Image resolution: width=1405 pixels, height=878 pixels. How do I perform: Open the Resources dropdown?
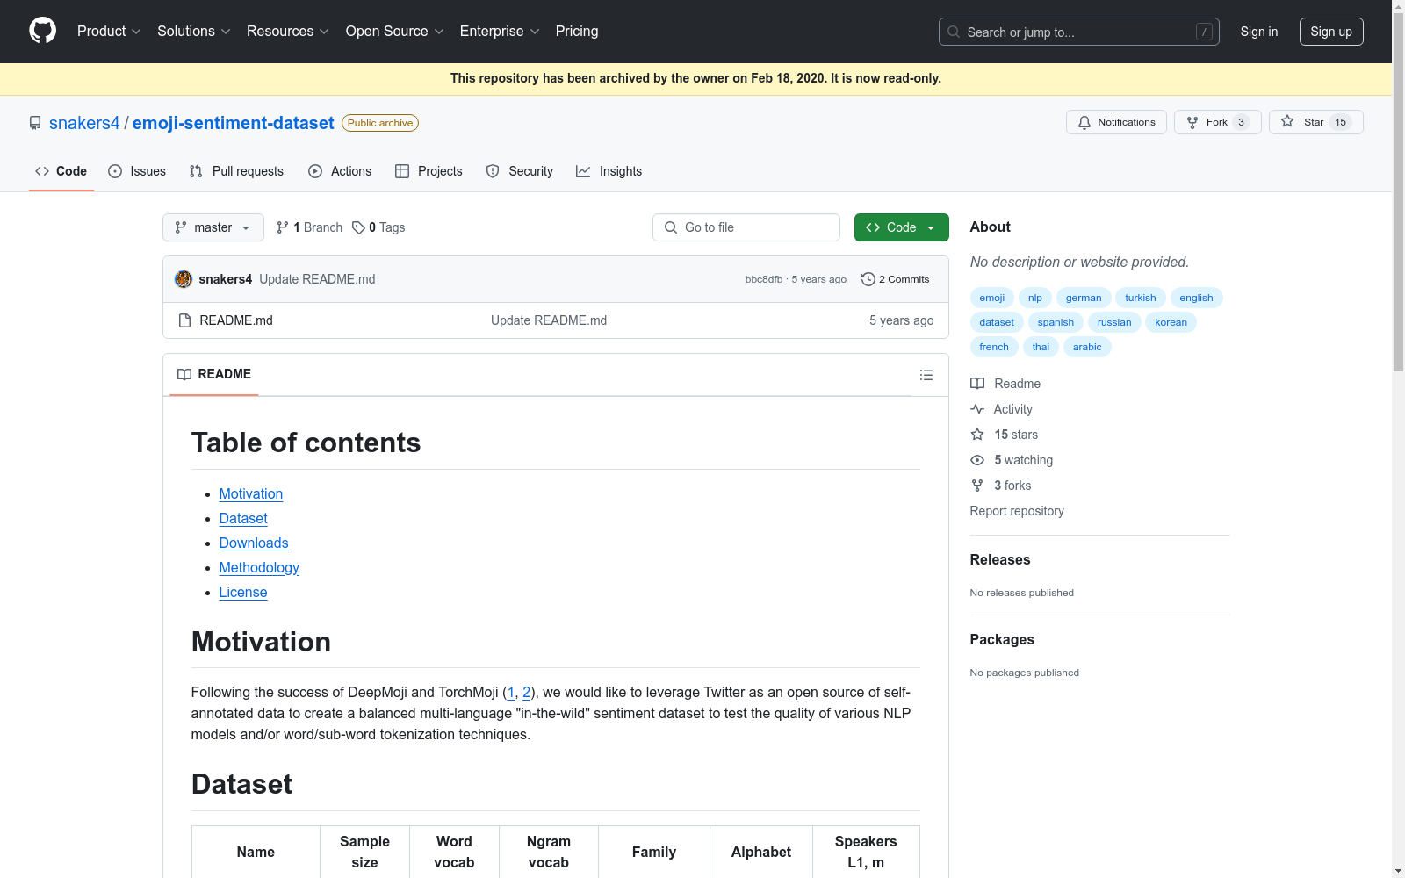pos(288,32)
